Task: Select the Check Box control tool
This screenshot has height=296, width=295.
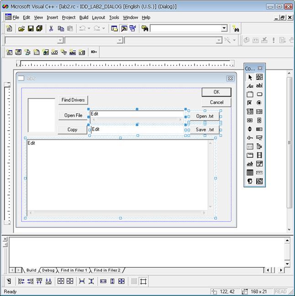Action: [x=250, y=103]
